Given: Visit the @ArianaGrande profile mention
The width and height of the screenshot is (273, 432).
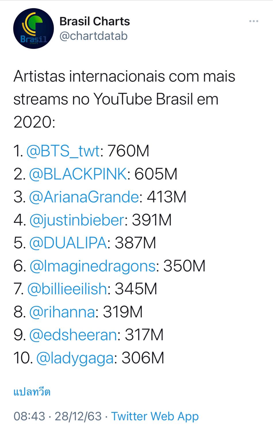Looking at the screenshot, I should [84, 197].
